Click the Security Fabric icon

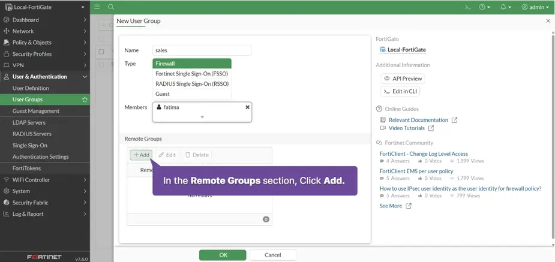coord(6,203)
